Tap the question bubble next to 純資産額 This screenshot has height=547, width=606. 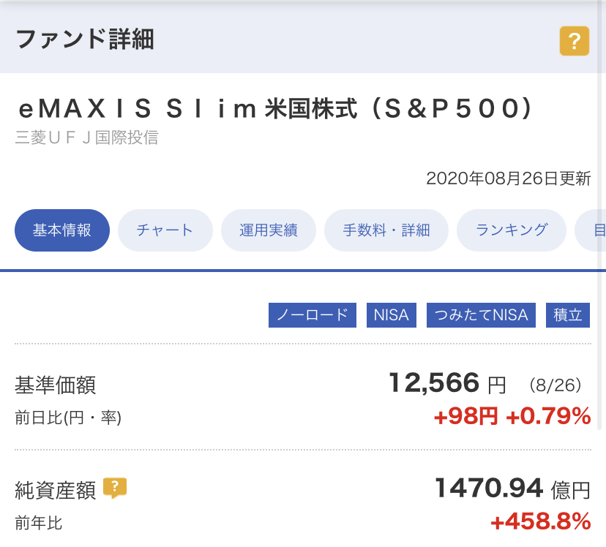coord(115,488)
